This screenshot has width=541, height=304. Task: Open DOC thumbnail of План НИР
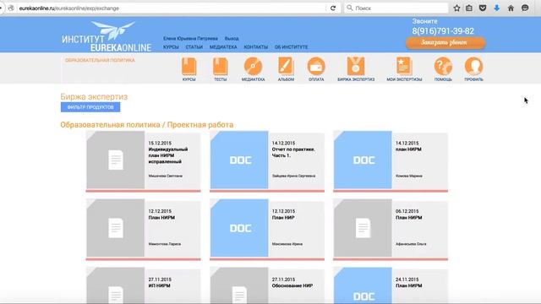point(239,228)
